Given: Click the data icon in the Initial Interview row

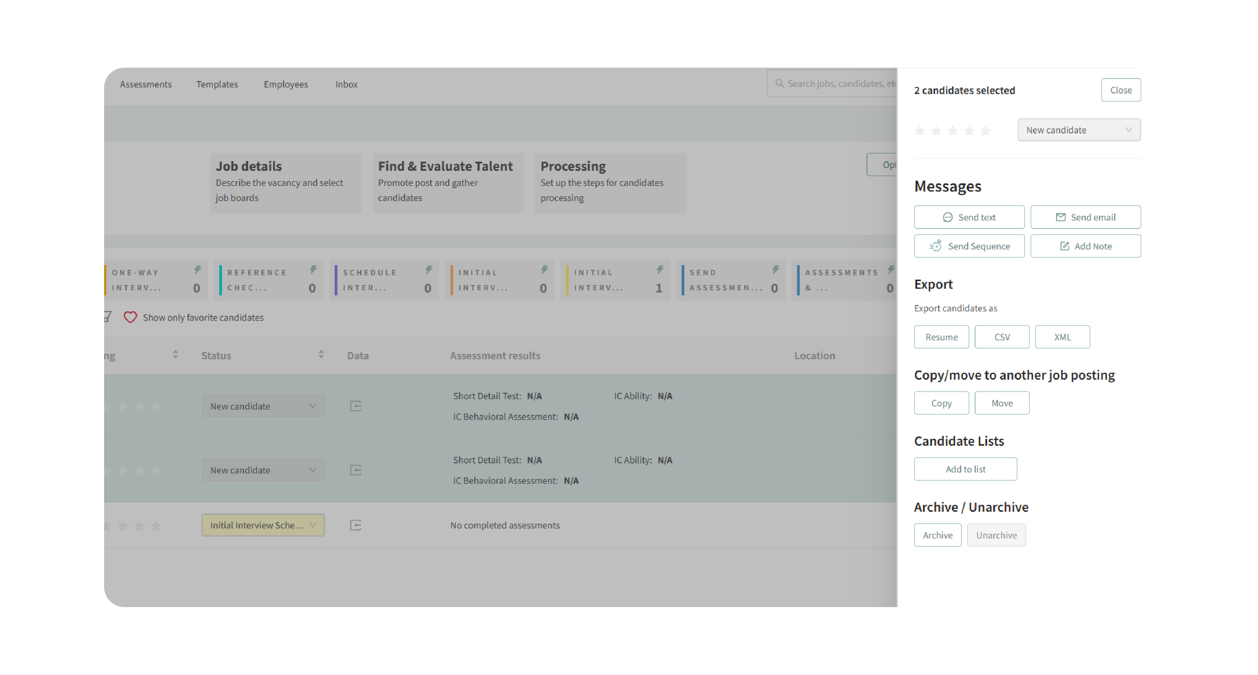Looking at the screenshot, I should click(x=355, y=525).
